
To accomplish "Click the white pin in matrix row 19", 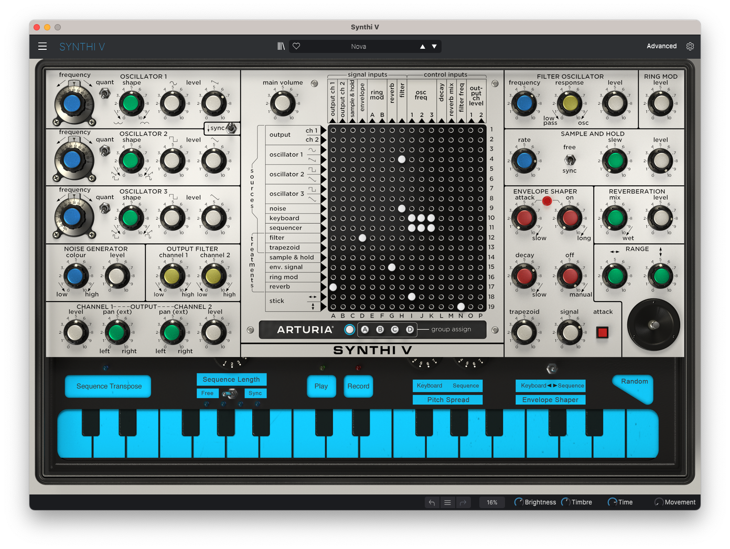I will coord(461,307).
